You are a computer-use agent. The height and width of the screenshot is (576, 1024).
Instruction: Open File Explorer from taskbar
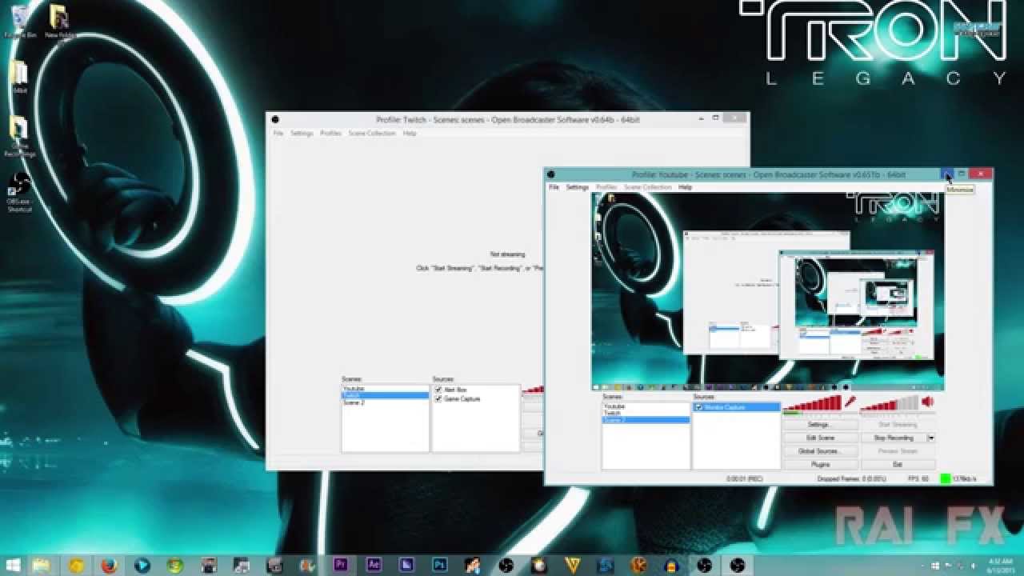[41, 566]
